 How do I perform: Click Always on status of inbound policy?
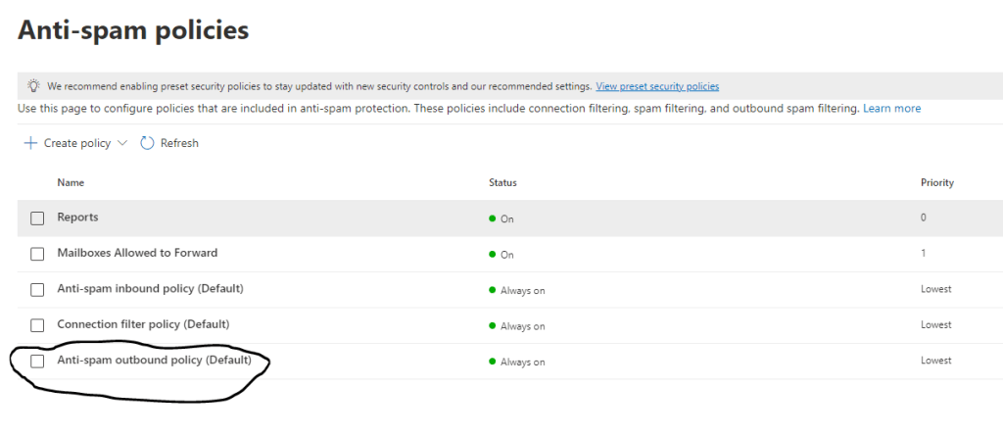pyautogui.click(x=517, y=291)
